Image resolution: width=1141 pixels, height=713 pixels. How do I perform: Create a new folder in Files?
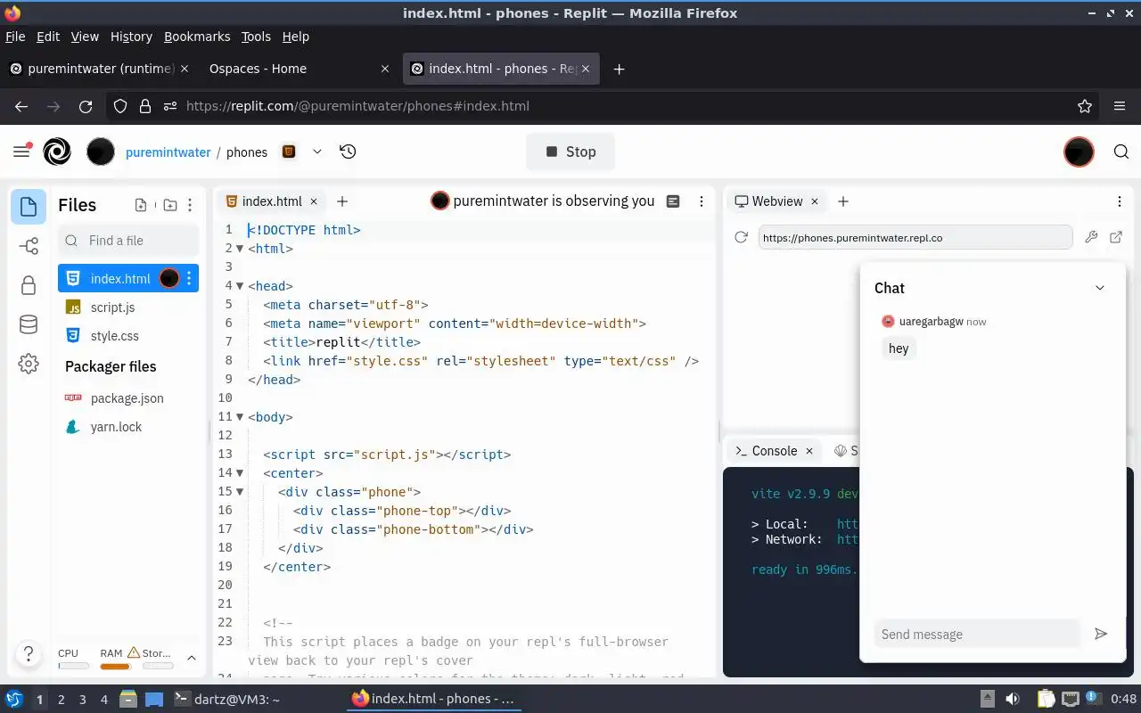click(169, 205)
